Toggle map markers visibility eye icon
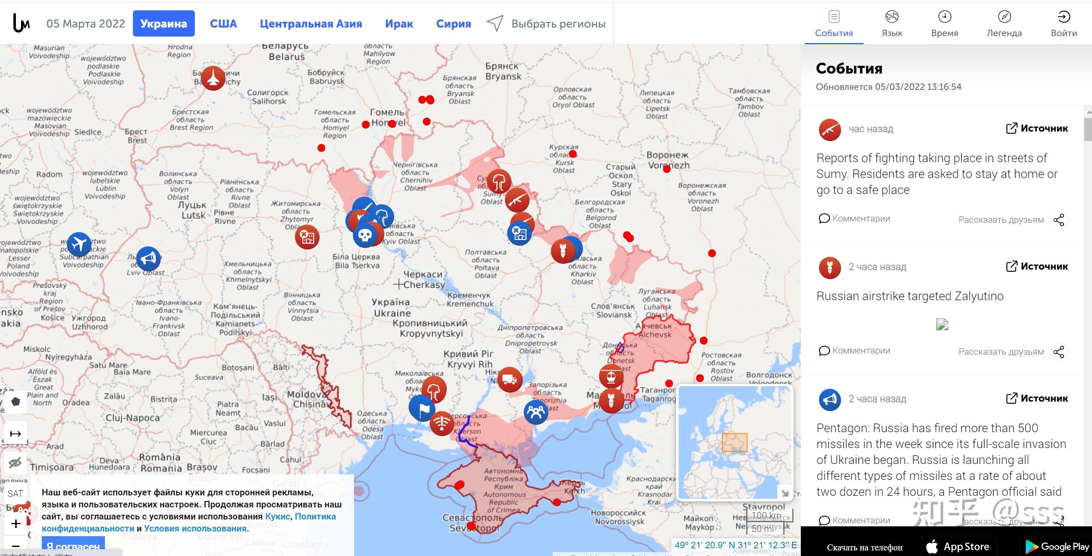1092x556 pixels. 15,463
